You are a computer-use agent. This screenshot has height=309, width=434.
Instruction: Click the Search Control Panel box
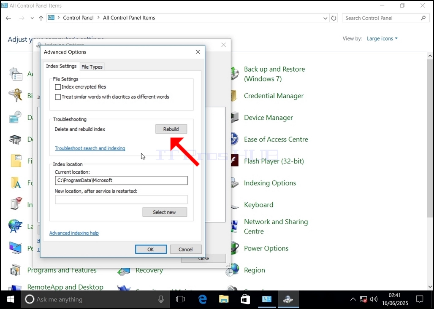[385, 18]
